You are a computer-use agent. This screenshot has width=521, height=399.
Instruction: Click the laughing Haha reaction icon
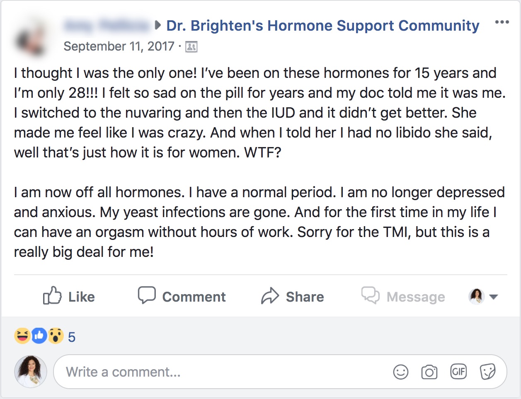(x=22, y=336)
